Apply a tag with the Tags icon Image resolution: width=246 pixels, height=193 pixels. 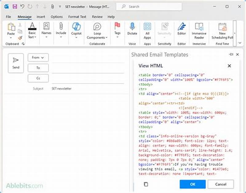pyautogui.click(x=117, y=30)
